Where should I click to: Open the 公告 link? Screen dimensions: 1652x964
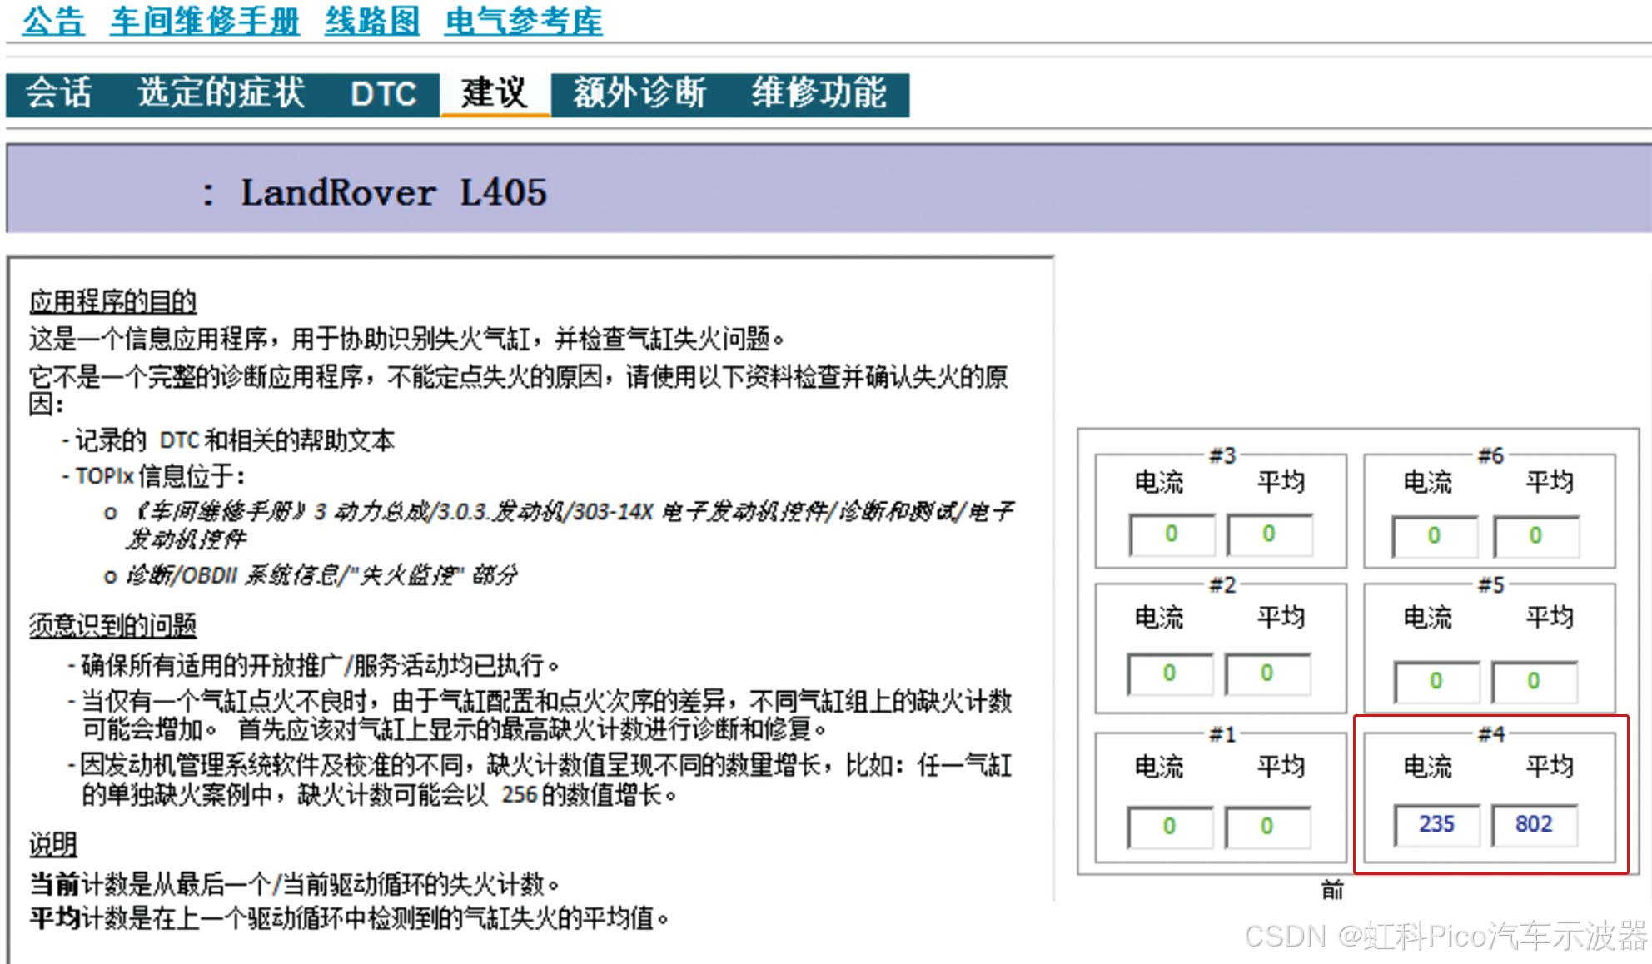[53, 21]
